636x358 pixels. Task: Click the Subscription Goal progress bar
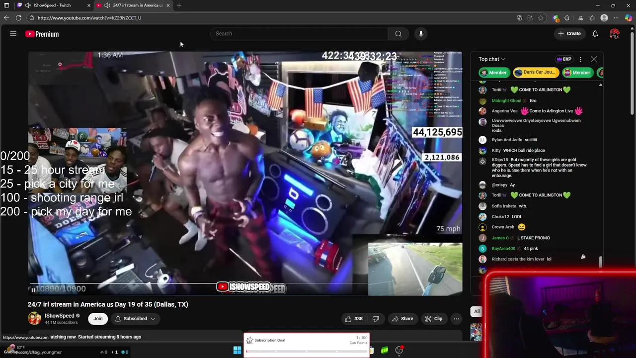307,352
